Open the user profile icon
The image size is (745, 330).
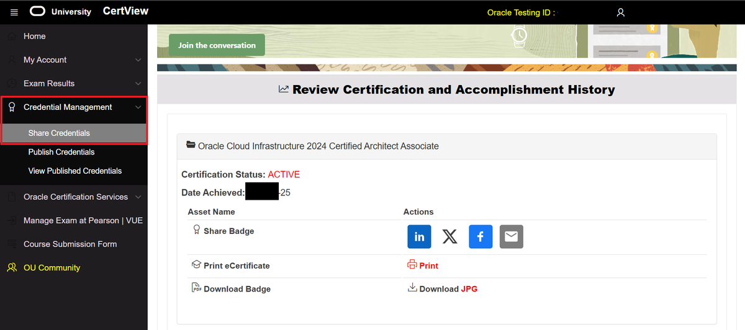tap(620, 12)
